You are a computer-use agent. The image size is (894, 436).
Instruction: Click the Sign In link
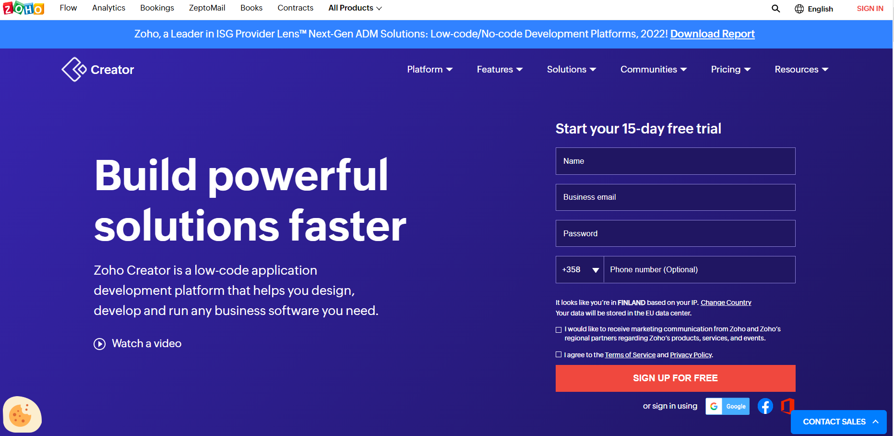(x=870, y=9)
